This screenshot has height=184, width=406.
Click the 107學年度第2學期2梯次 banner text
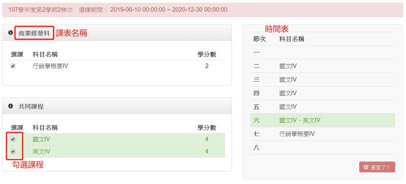point(41,10)
